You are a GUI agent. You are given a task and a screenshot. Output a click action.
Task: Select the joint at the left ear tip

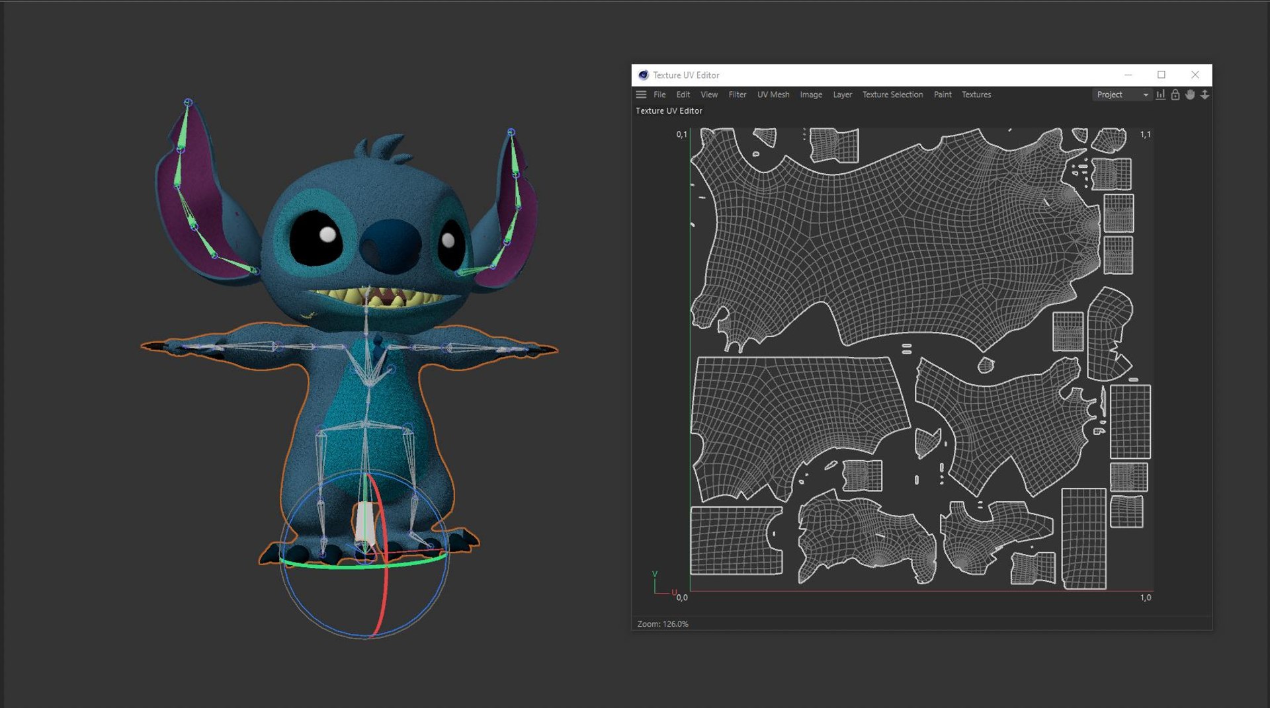coord(188,102)
